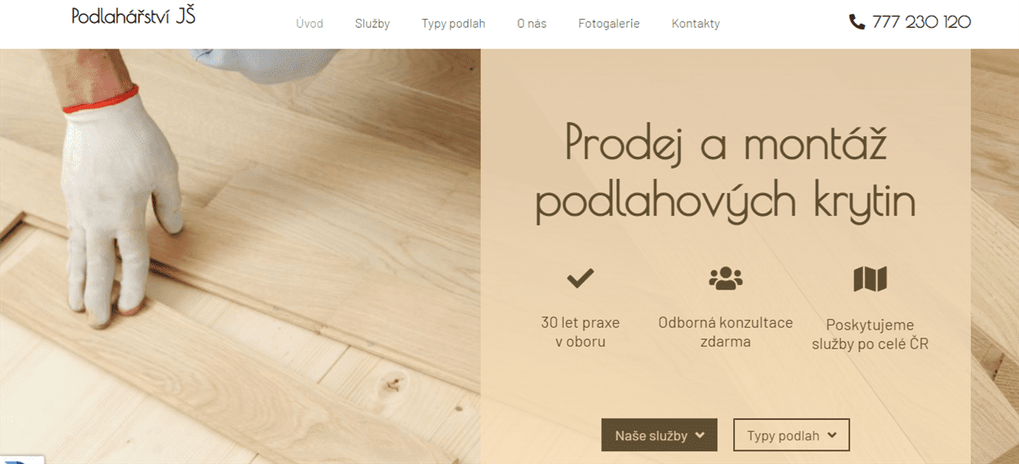Click chevron arrow in Typy podlah button

pos(832,435)
